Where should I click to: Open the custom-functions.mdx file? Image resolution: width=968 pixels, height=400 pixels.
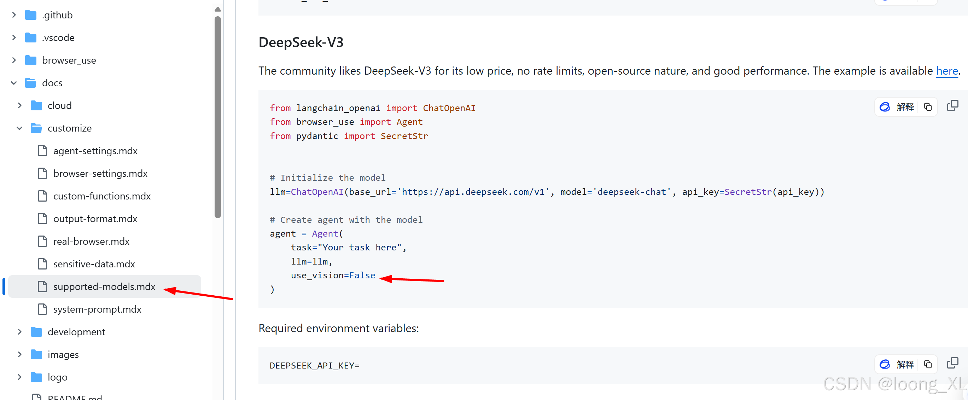click(x=102, y=196)
